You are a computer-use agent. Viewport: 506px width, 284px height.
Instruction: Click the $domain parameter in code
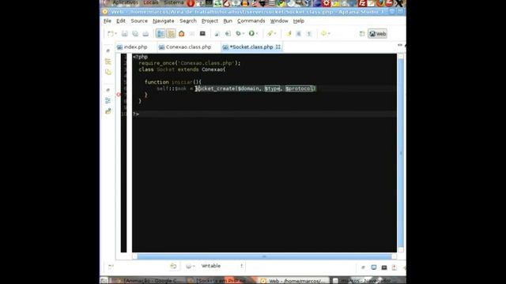pos(248,88)
